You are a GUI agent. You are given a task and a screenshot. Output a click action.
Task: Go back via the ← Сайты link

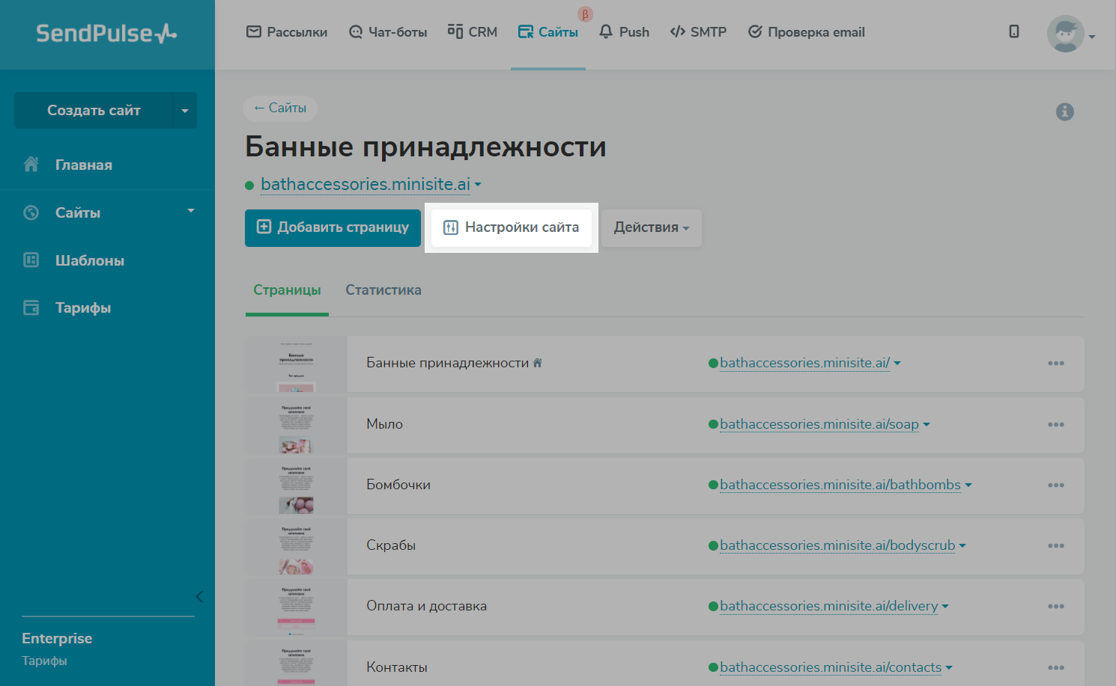coord(280,108)
